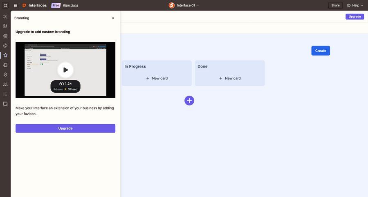Screen dimensions: 368x197
Task: Click the Interfaces product name label
Action: (x=38, y=5)
